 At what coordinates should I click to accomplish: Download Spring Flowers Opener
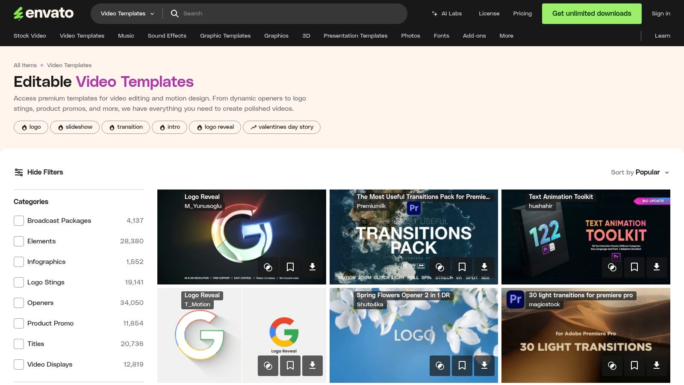point(484,366)
